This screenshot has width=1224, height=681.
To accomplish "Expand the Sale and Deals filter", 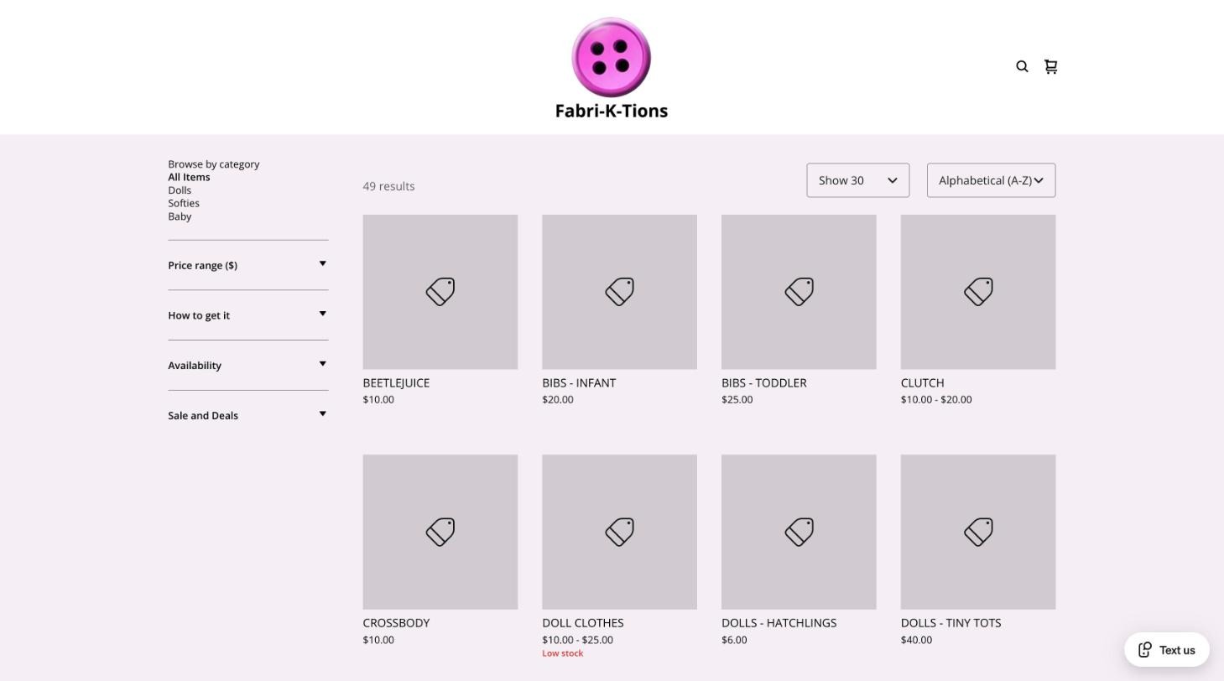I will pos(247,415).
